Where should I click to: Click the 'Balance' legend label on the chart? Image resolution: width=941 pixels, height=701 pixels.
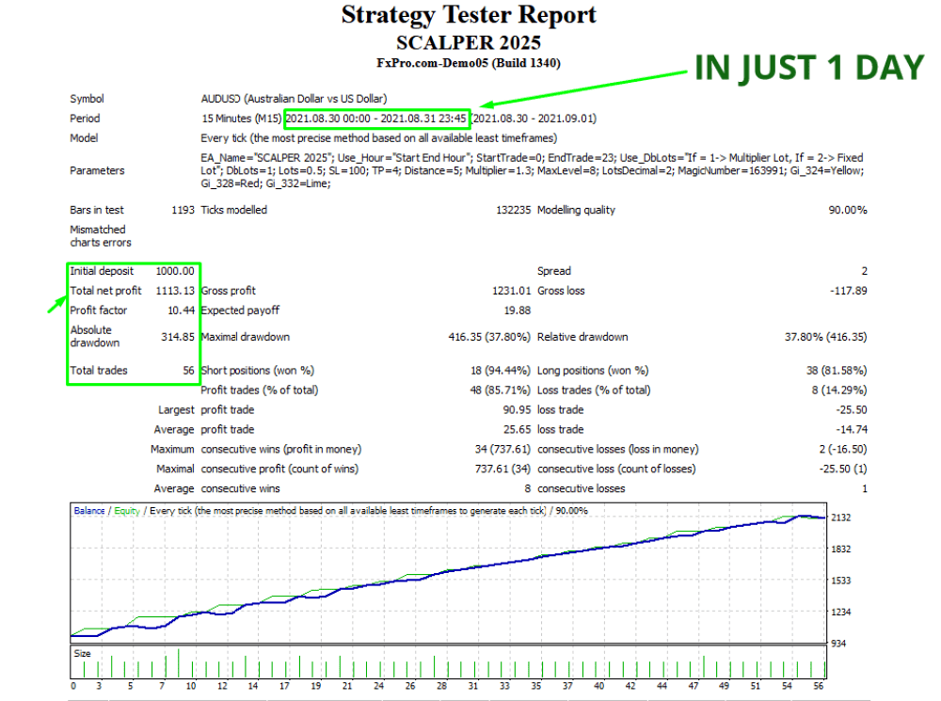(x=89, y=511)
